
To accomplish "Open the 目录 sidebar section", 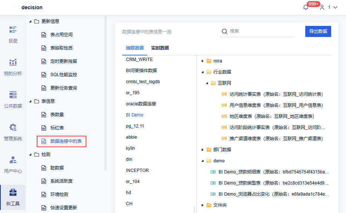I will 13,34.
